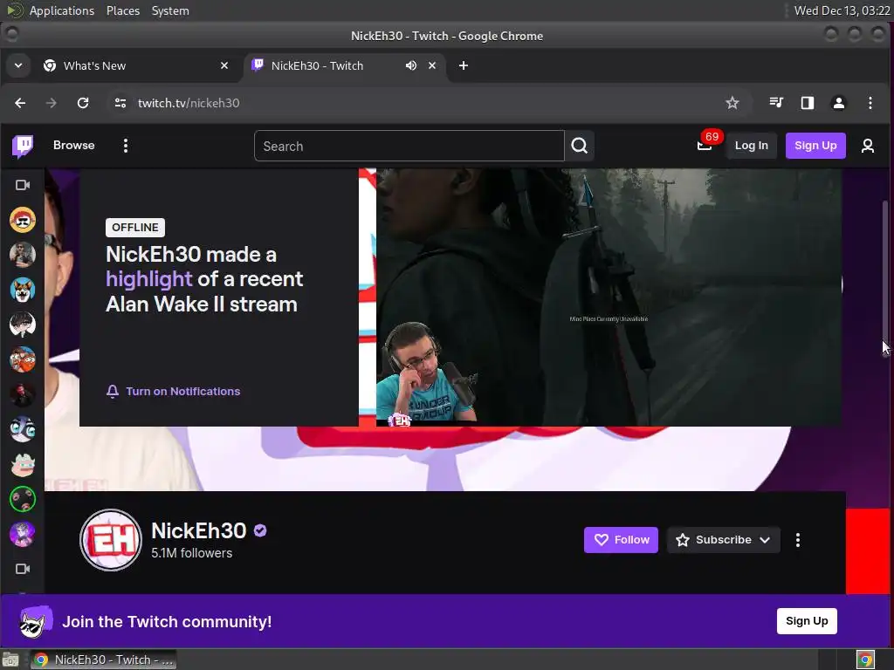894x670 pixels.
Task: Open channel options three-dot menu next to Subscribe
Action: click(x=798, y=539)
